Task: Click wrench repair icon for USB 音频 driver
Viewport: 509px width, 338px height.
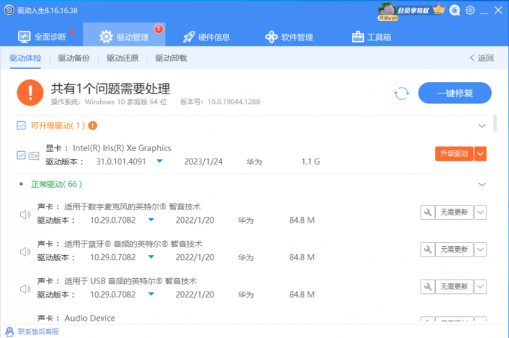Action: pyautogui.click(x=427, y=286)
